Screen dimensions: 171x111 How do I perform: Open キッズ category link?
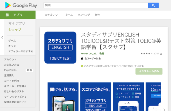12,46
